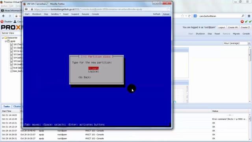Click the search bar with cara bertwitteran

[219, 16]
